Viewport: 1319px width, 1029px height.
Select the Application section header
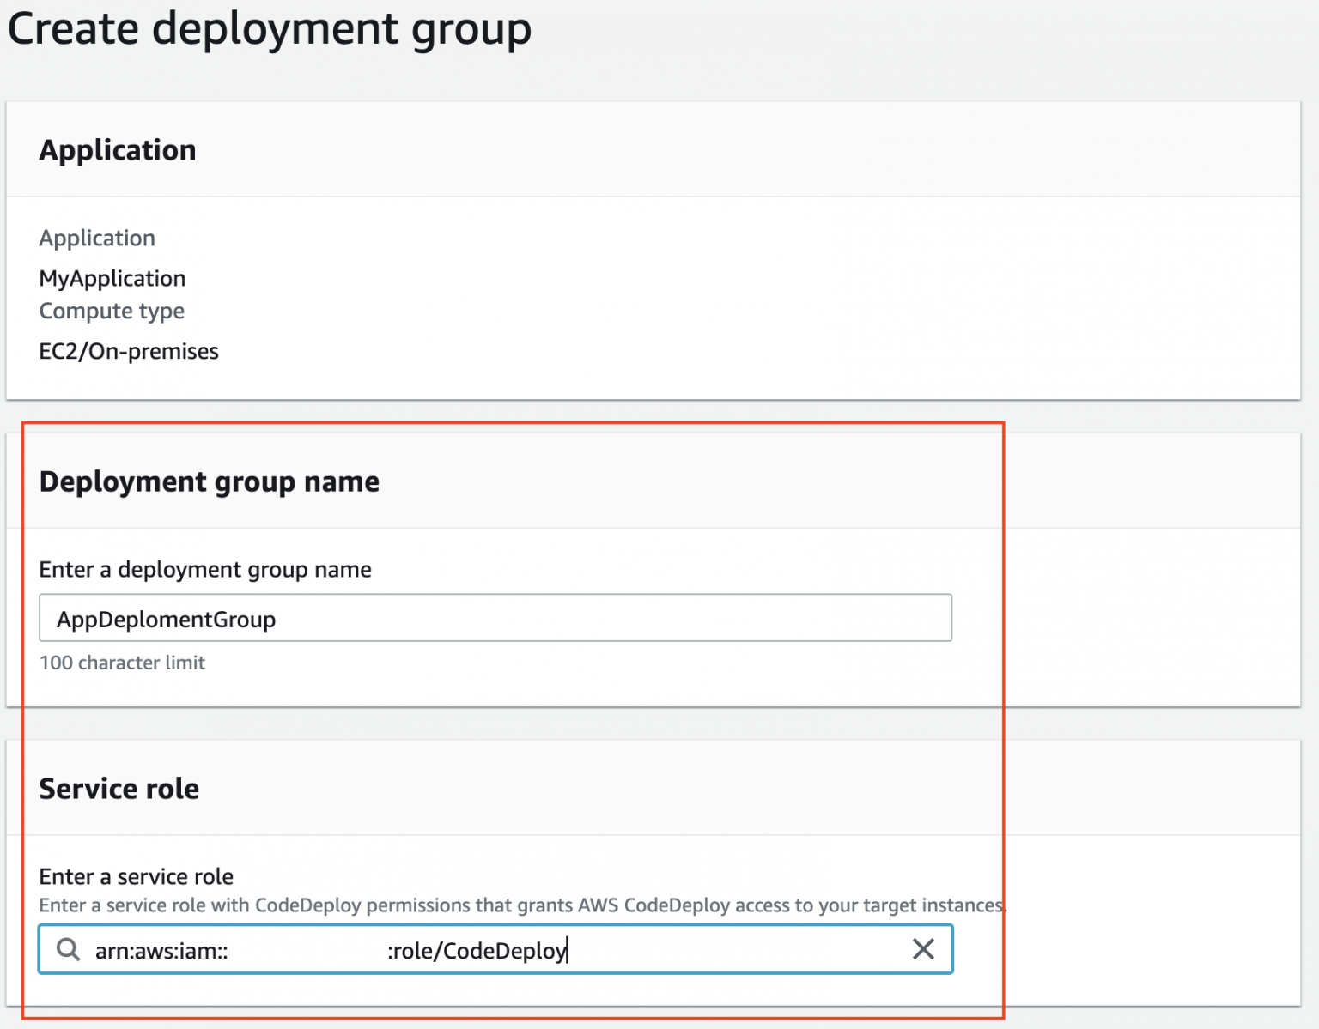117,149
